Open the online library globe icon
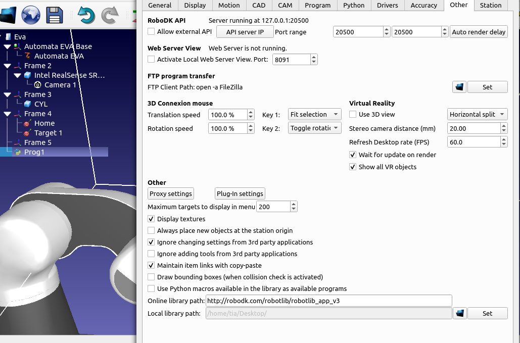This screenshot has width=520, height=343. (x=31, y=15)
